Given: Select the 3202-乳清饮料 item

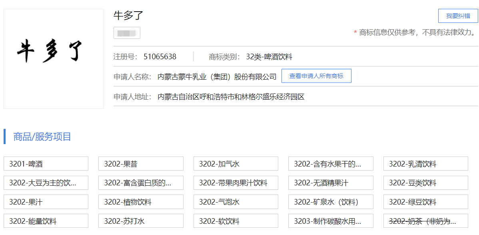Looking at the screenshot, I should (426, 164).
